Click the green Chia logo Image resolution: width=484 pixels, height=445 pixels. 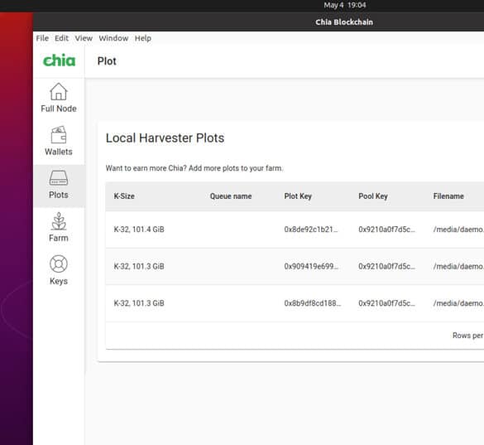click(x=59, y=60)
